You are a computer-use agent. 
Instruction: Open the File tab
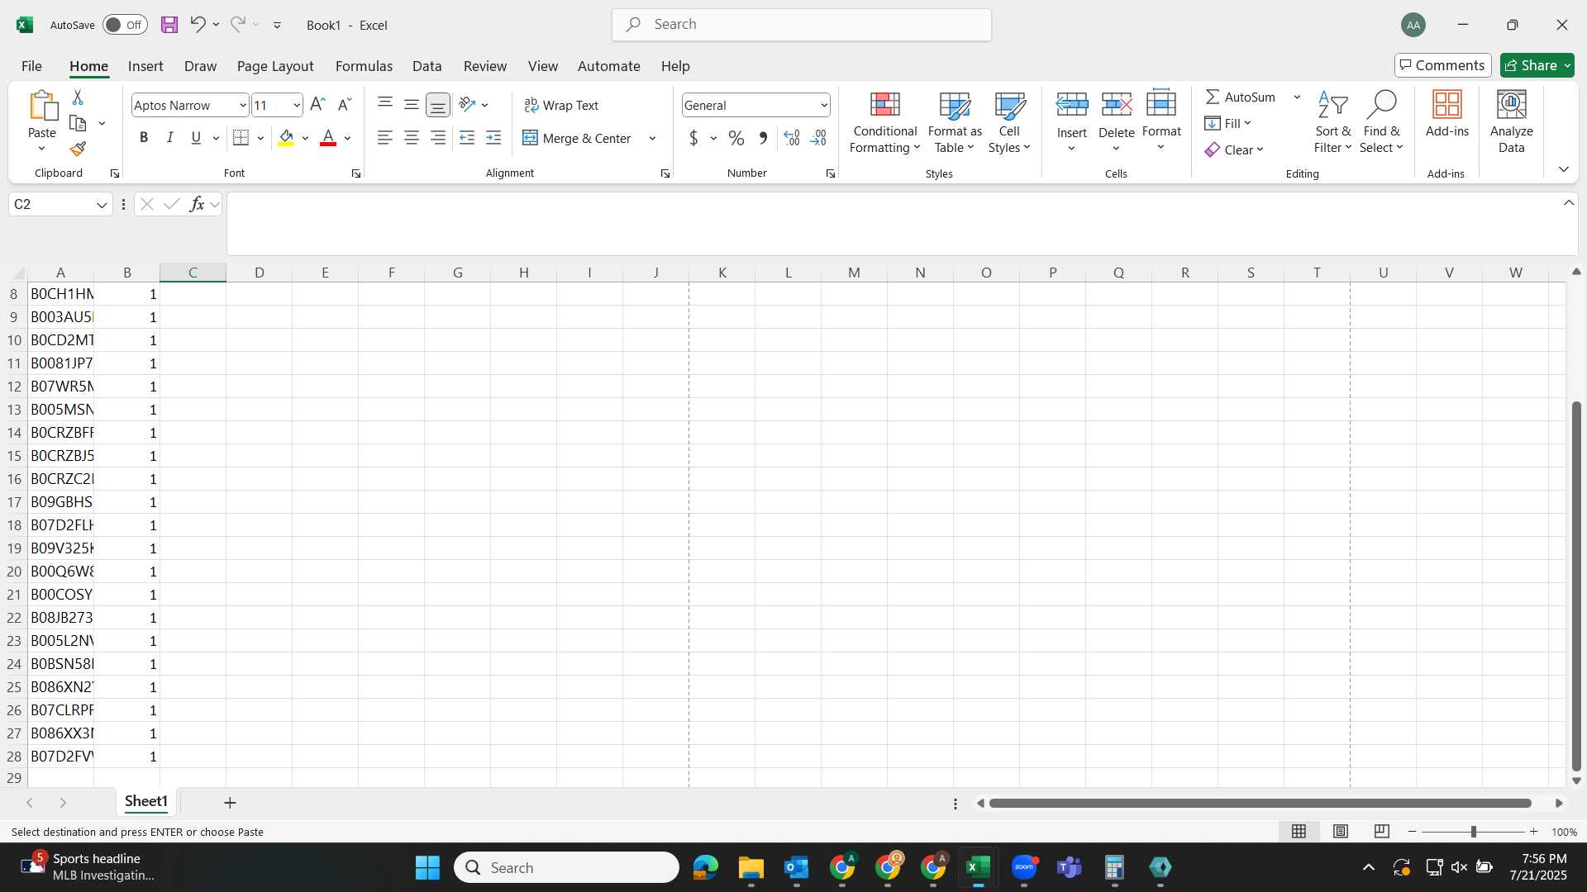click(x=31, y=66)
